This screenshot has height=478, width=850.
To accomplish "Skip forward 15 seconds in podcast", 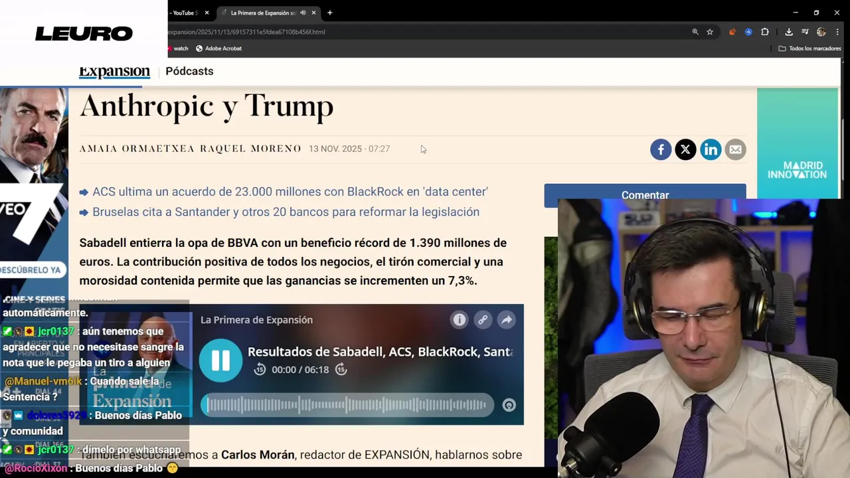I will point(341,370).
